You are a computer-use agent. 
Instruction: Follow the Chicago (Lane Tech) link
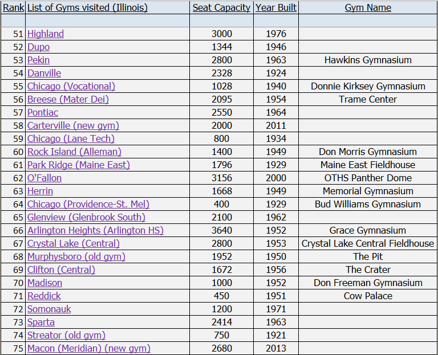[x=71, y=138]
